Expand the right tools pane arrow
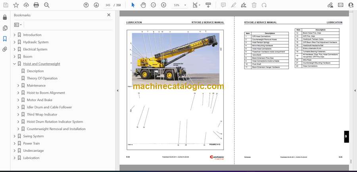This screenshot has height=172, width=357. (355, 91)
